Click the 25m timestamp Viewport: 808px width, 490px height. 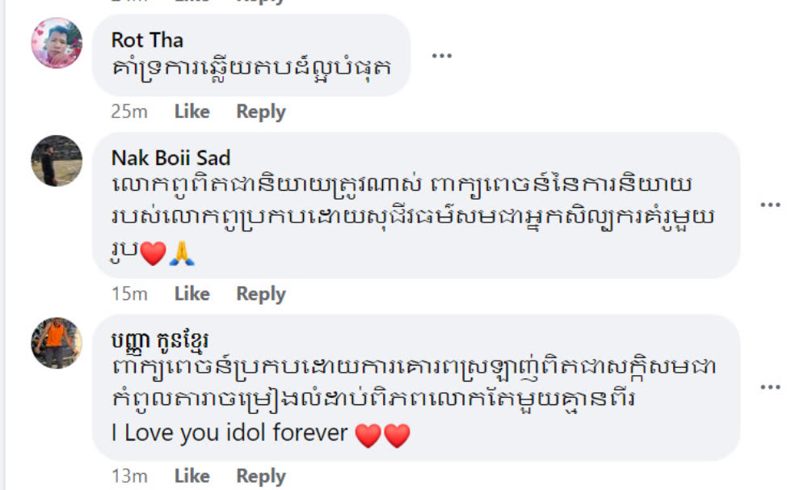[129, 112]
